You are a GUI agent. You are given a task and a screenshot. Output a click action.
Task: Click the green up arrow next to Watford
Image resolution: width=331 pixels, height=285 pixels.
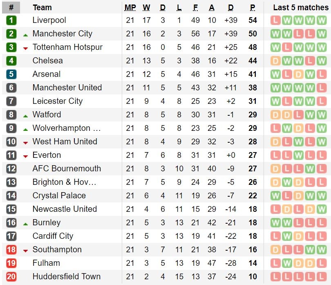pos(25,116)
